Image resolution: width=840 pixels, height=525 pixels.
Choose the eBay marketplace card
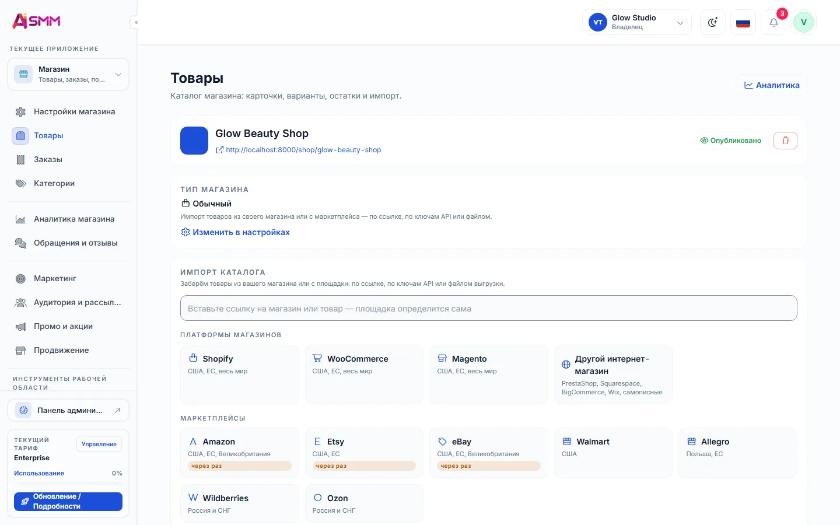(x=489, y=453)
